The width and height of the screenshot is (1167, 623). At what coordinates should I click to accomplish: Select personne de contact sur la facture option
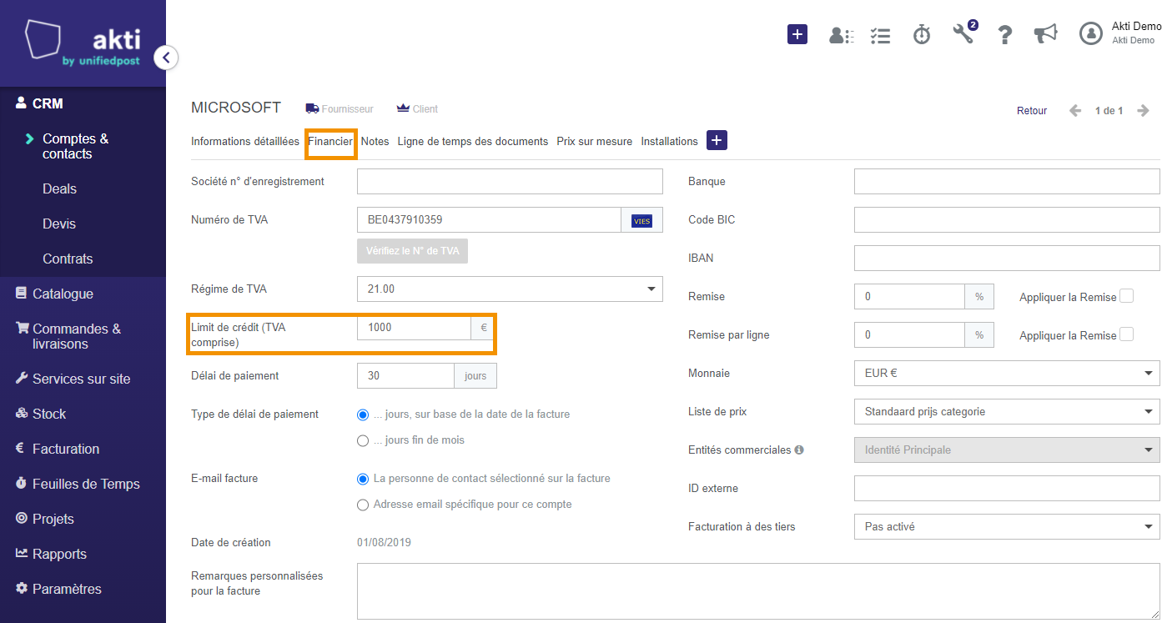[363, 480]
